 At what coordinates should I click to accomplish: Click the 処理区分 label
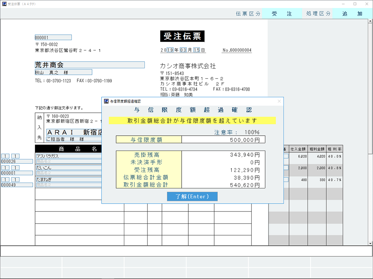click(x=318, y=14)
